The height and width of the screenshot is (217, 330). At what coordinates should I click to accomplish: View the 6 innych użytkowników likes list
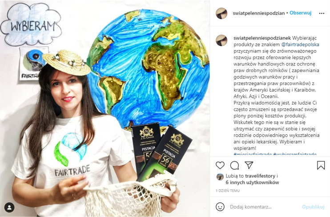tap(252, 182)
